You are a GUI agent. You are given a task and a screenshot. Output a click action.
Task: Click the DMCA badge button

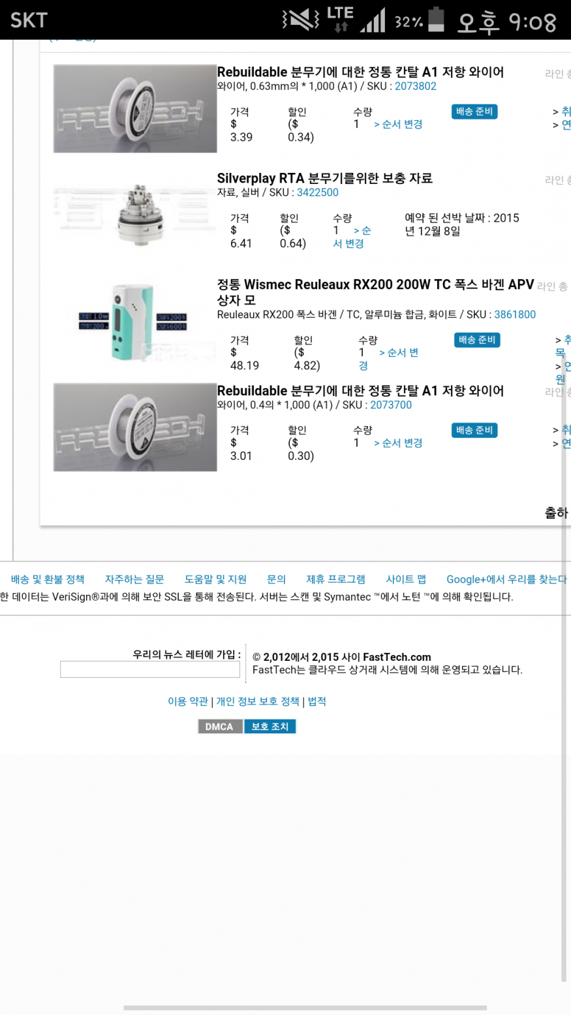tap(220, 727)
